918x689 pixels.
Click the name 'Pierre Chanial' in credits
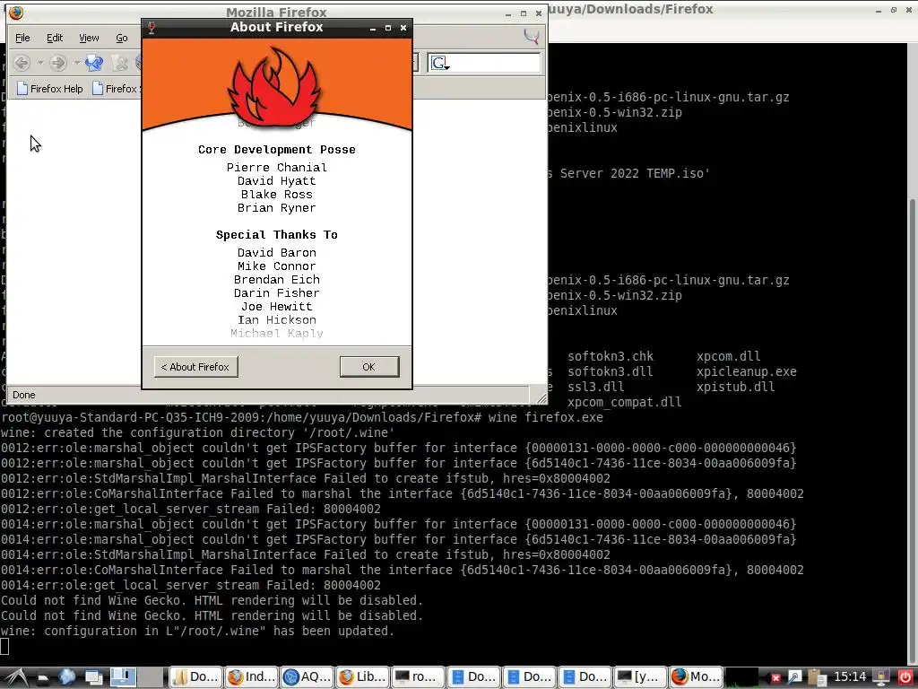[276, 168]
